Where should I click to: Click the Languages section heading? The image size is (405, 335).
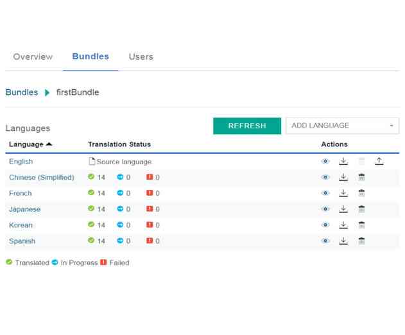point(28,128)
